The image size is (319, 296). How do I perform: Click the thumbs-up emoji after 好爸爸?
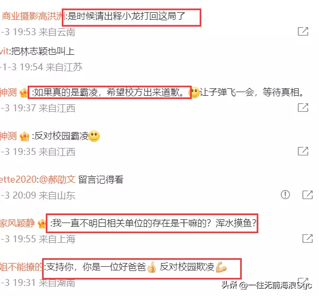(x=151, y=267)
